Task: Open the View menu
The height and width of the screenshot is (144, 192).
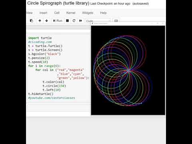Action: click(29, 13)
